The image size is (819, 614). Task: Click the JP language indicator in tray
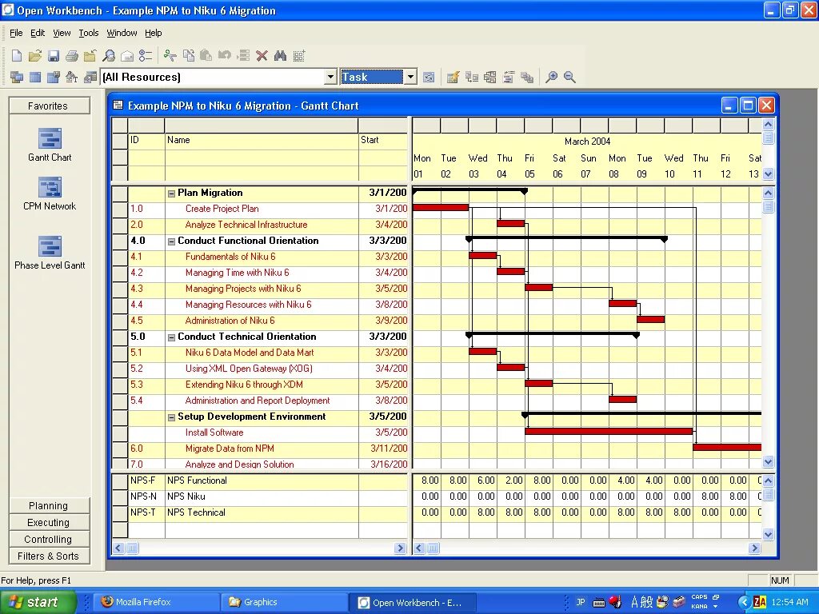[581, 601]
